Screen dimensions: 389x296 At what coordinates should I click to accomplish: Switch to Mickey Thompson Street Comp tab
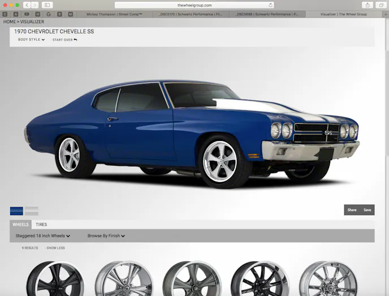tap(114, 14)
